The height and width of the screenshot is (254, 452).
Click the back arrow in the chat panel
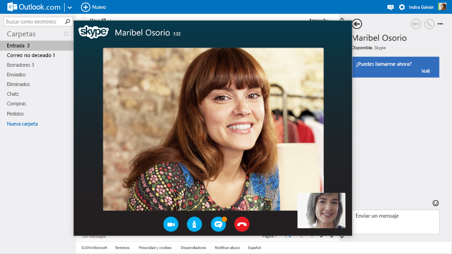[357, 24]
